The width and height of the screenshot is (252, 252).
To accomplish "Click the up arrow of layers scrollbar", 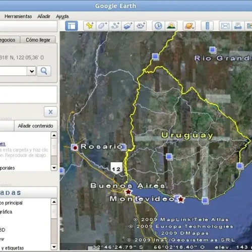I will 54,202.
